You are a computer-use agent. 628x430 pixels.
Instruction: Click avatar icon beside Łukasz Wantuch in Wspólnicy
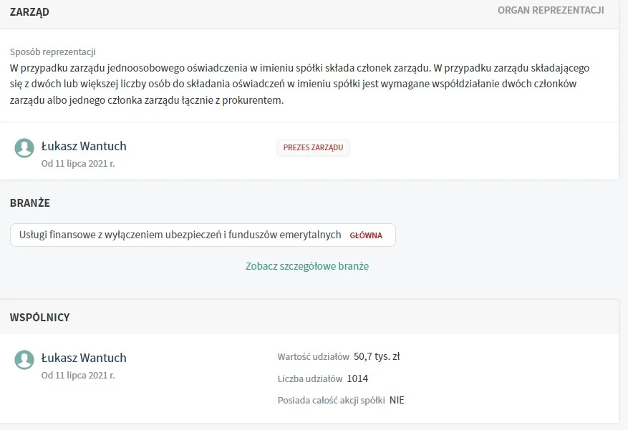point(24,360)
